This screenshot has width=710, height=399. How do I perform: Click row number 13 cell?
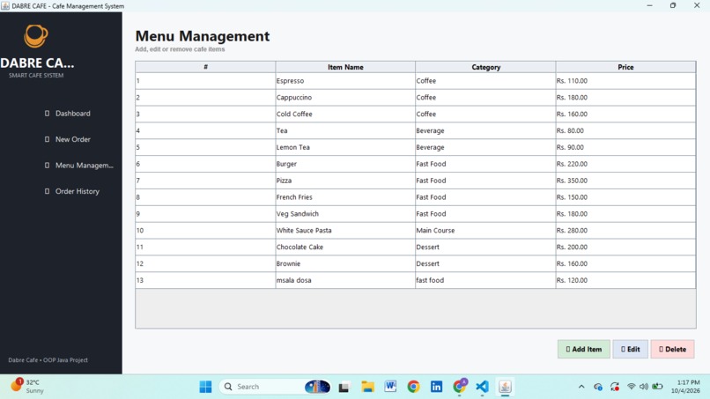click(205, 280)
